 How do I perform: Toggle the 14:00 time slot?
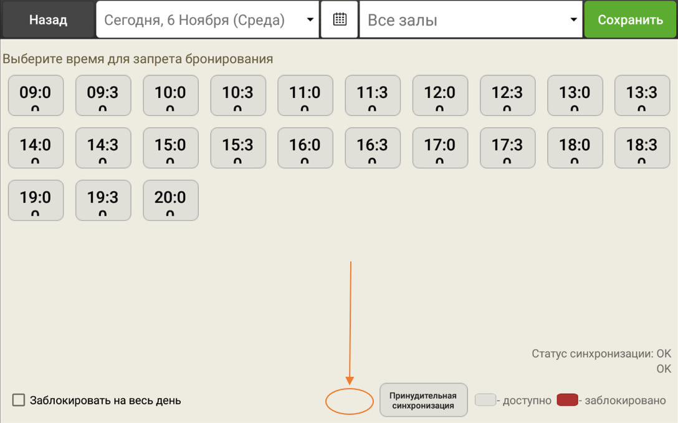pyautogui.click(x=36, y=148)
